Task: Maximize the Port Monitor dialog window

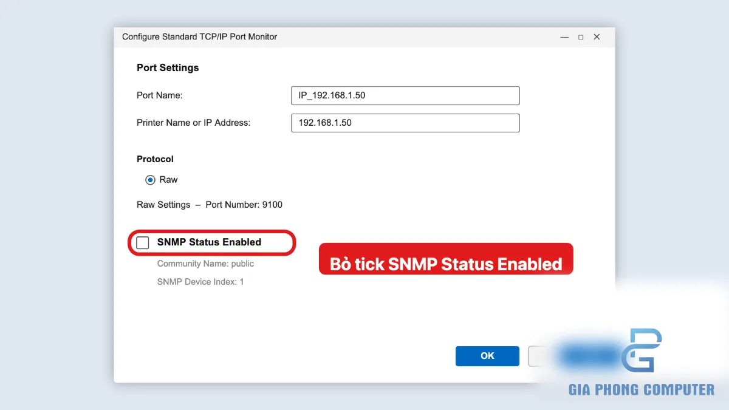Action: point(581,37)
